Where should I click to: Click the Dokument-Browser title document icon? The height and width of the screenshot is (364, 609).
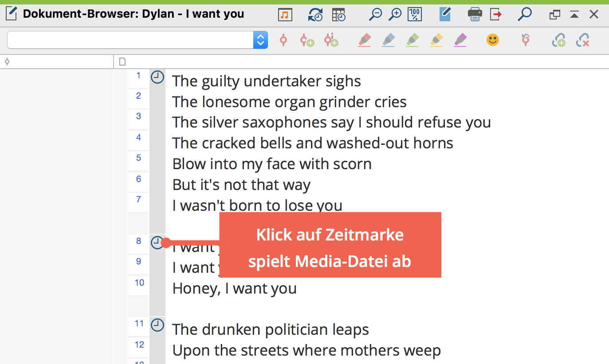(11, 14)
